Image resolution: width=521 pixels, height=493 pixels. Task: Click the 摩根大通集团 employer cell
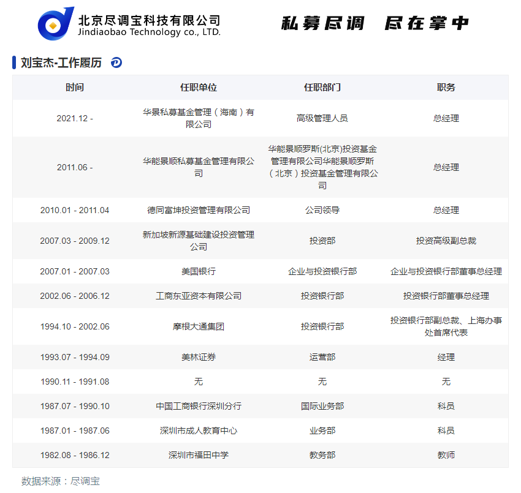[x=199, y=326]
